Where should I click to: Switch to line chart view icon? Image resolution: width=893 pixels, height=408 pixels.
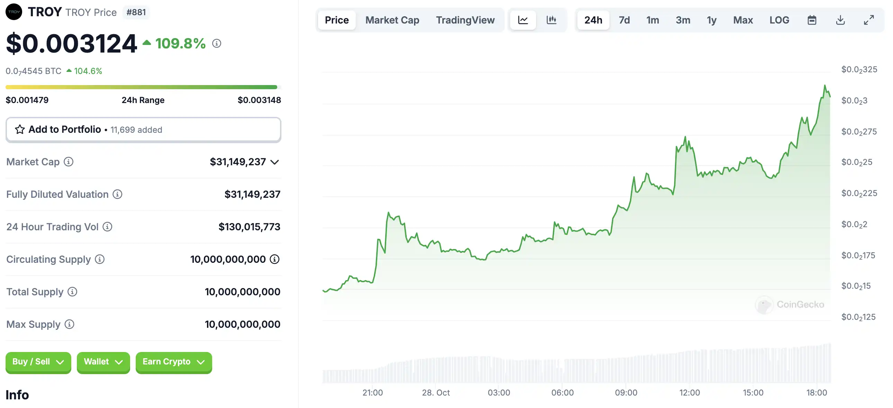pyautogui.click(x=523, y=20)
